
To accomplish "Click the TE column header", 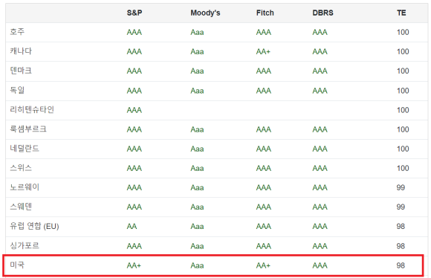I will click(x=401, y=13).
